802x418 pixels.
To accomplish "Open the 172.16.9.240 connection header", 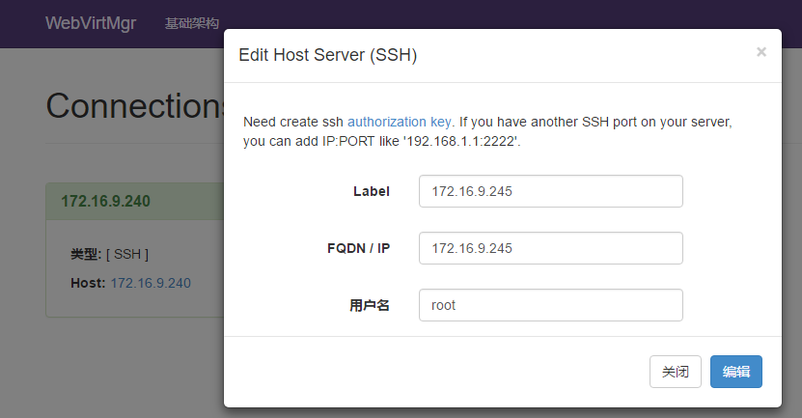I will [106, 201].
